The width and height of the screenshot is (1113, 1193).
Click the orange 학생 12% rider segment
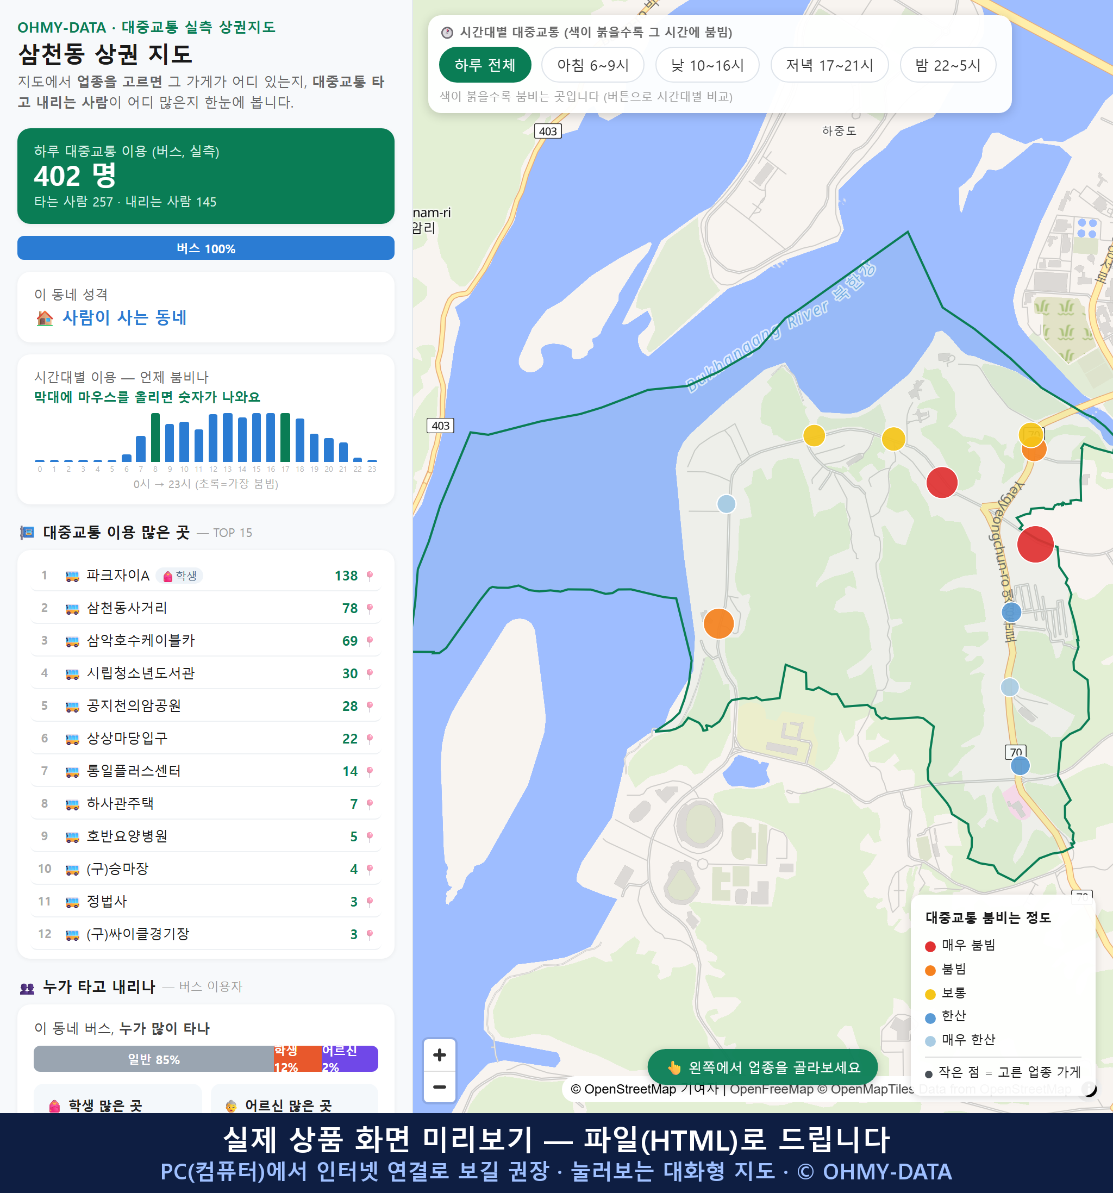[x=297, y=1059]
